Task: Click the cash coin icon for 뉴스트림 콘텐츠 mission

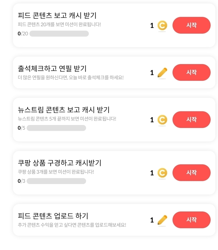Action: coord(162,120)
